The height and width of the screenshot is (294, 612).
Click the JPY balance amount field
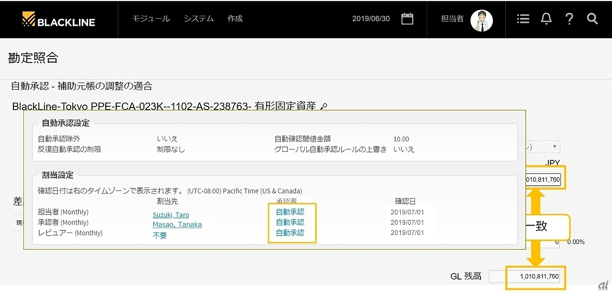point(543,180)
